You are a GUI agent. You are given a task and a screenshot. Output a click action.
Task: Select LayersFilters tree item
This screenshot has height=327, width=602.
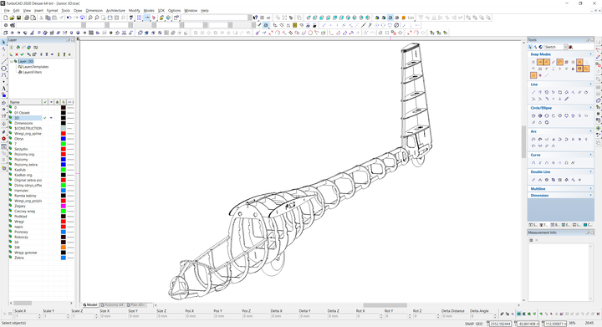tap(32, 72)
